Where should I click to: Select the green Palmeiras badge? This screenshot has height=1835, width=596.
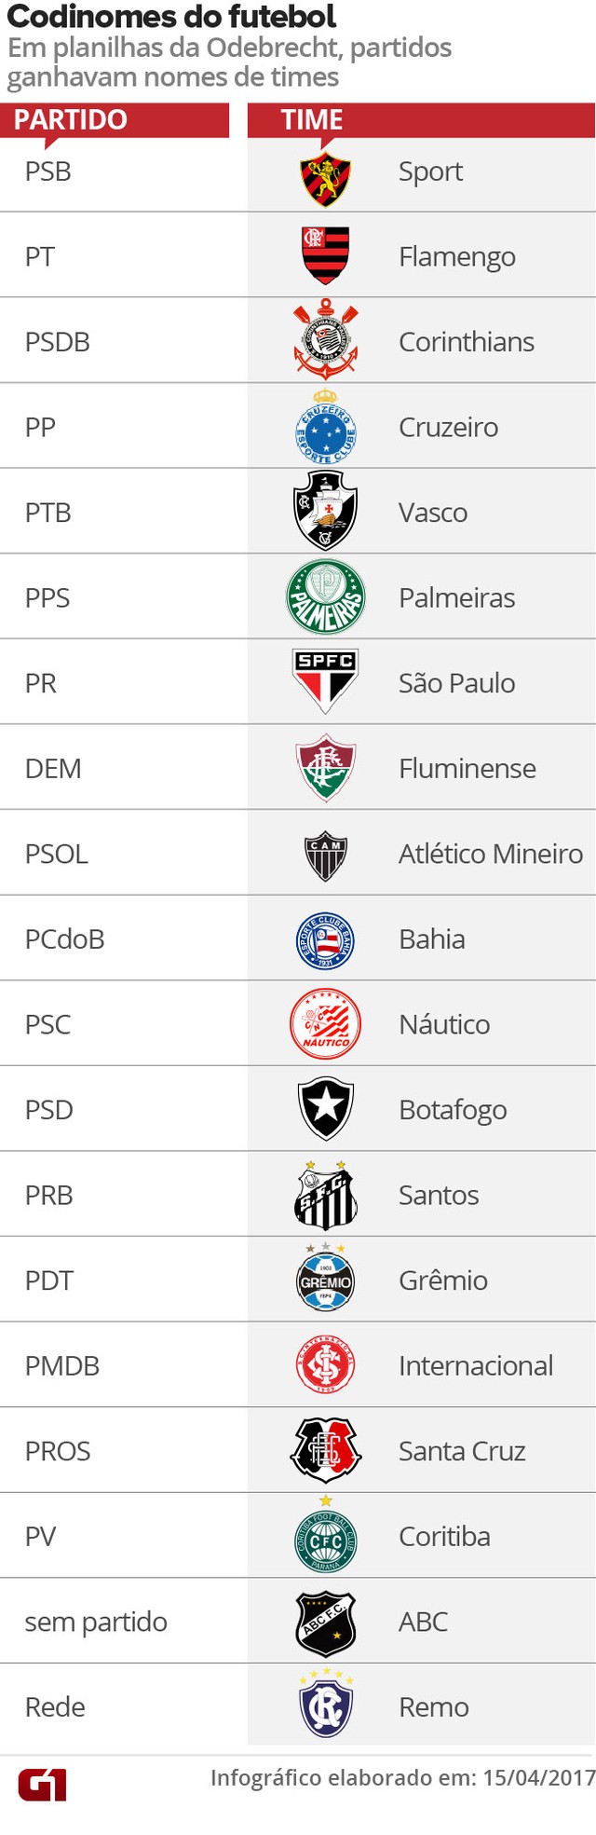[325, 596]
